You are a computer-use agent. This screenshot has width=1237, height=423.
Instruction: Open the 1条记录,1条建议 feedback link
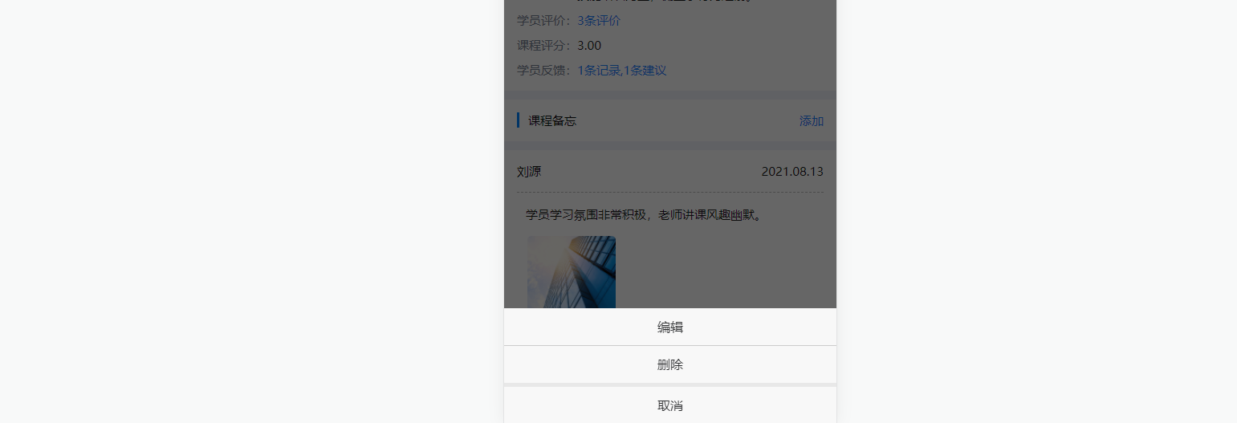(x=622, y=71)
